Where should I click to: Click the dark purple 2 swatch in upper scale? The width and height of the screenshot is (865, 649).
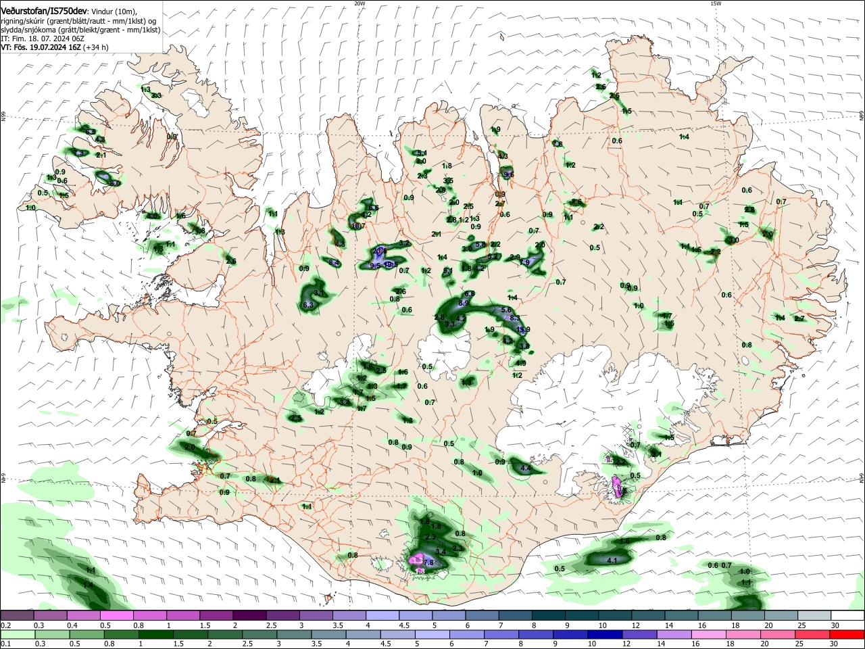pyautogui.click(x=249, y=615)
